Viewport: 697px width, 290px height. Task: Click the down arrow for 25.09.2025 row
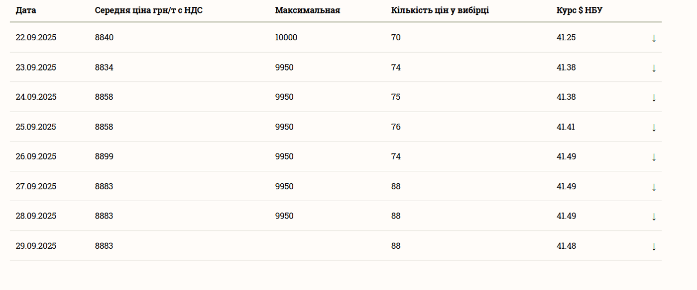[x=654, y=128]
